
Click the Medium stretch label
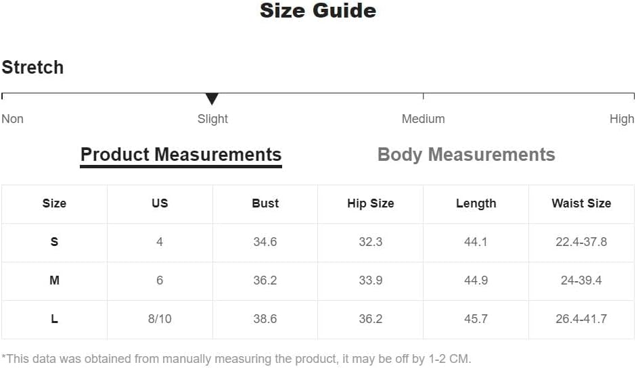423,119
